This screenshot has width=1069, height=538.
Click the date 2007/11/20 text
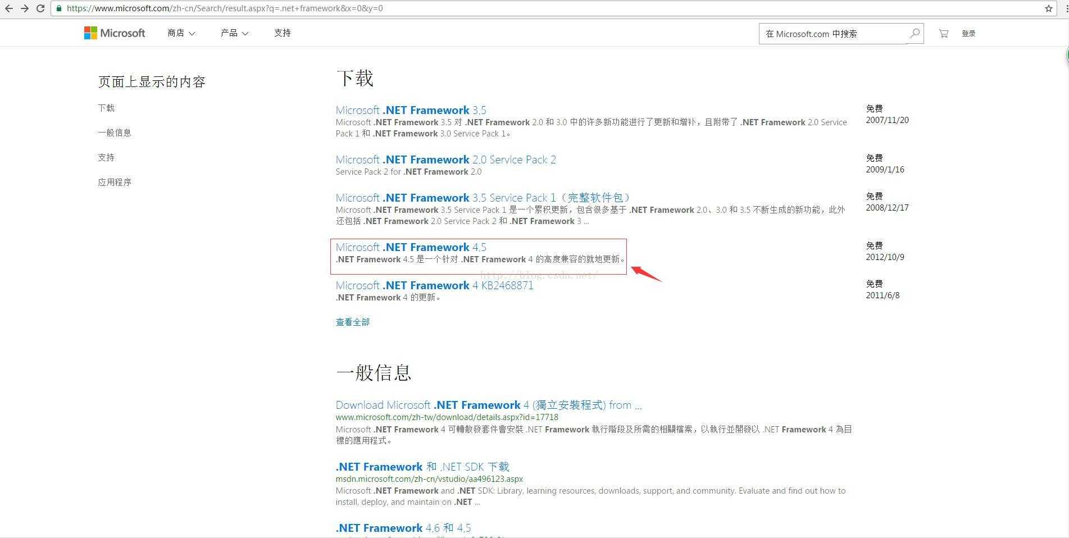[x=887, y=120]
